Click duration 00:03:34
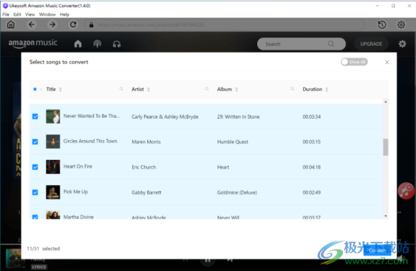Viewport: 416px width, 271px height. point(312,117)
